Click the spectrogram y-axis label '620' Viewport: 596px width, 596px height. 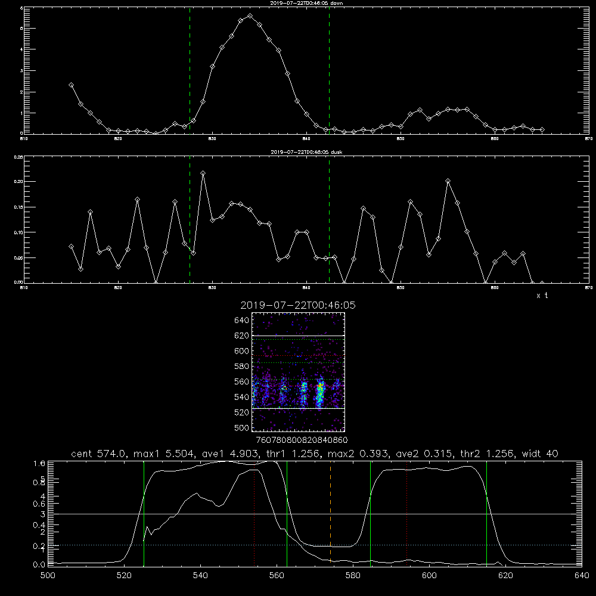pyautogui.click(x=242, y=336)
